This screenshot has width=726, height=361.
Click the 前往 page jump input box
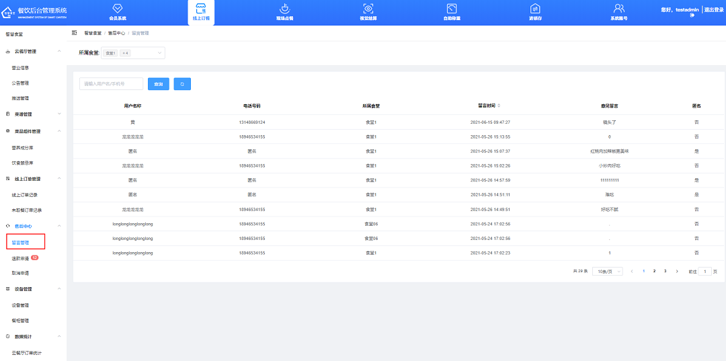[704, 271]
